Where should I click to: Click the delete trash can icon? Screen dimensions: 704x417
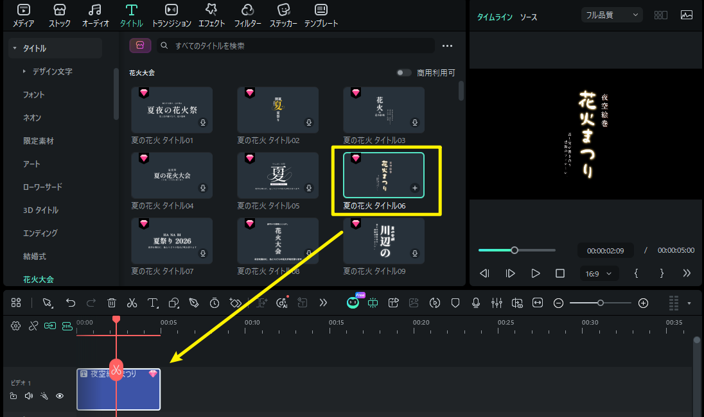point(112,303)
